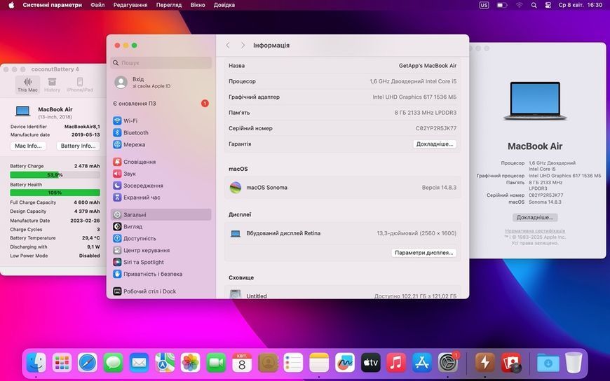Go forward with the right chevron
This screenshot has width=610, height=381.
[243, 46]
